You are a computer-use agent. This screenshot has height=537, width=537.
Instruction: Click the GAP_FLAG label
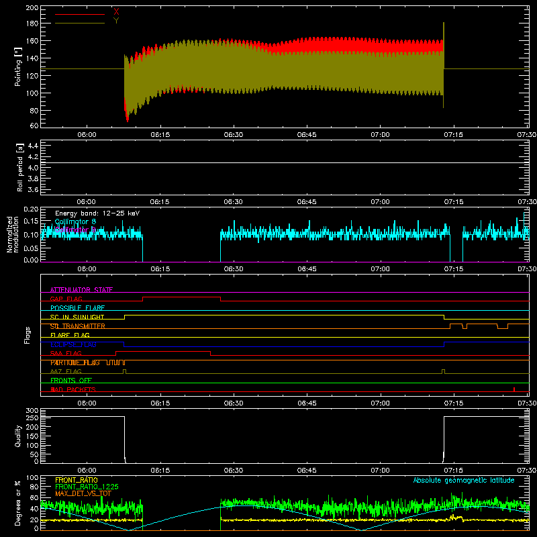[66, 299]
